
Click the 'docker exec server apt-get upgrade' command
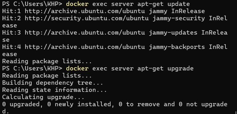[x=130, y=69]
